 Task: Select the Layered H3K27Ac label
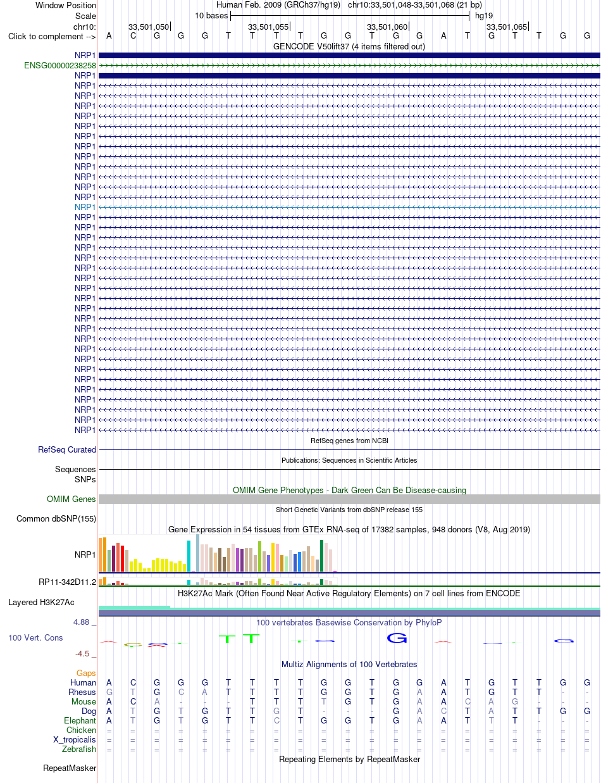tap(41, 602)
